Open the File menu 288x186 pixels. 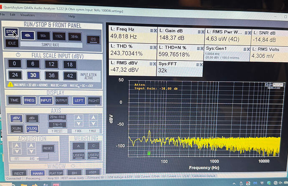(3, 14)
